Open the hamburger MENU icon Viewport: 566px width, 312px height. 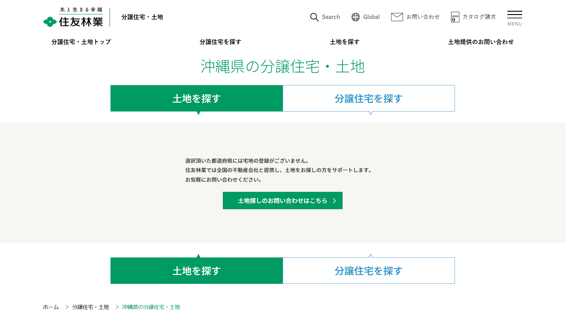pyautogui.click(x=514, y=18)
